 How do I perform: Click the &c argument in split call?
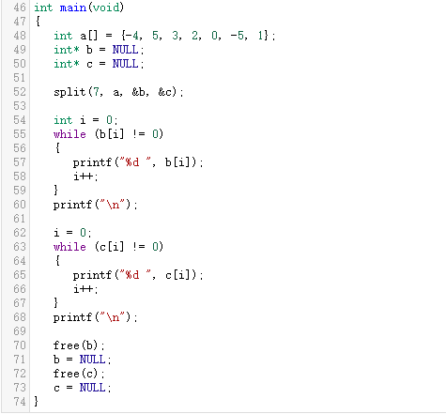point(165,92)
